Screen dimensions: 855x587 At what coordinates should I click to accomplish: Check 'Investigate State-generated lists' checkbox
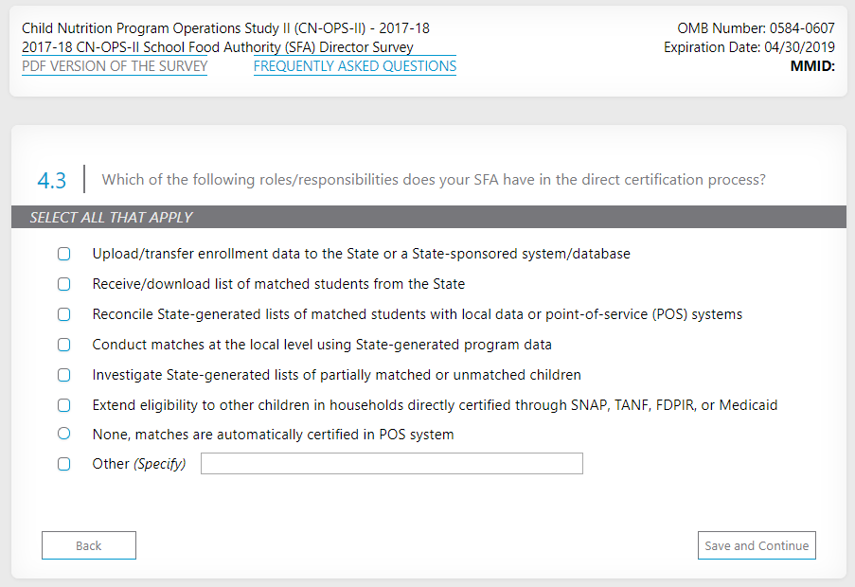[x=64, y=375]
